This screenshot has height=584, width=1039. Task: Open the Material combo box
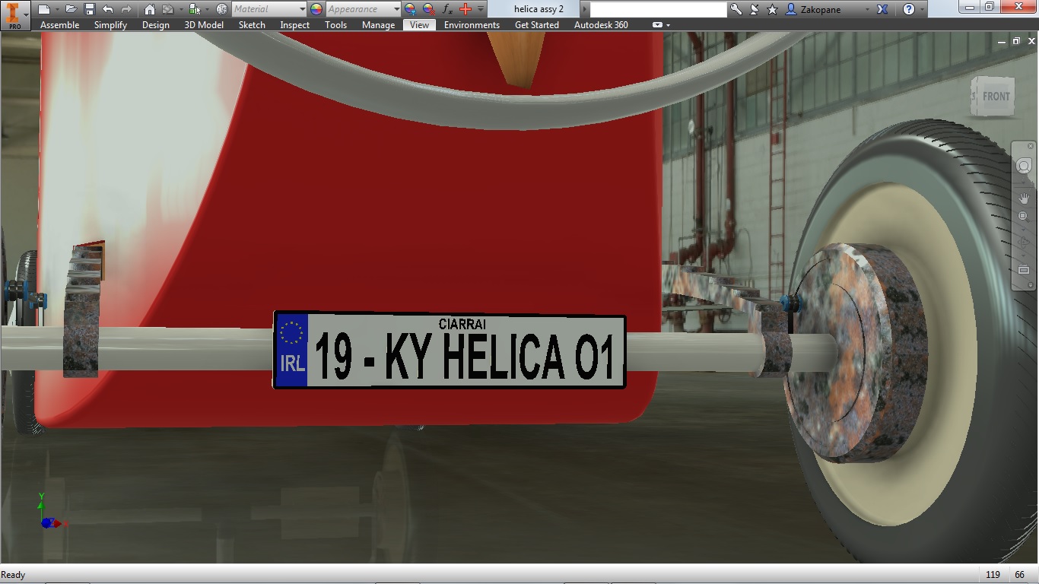pyautogui.click(x=269, y=9)
